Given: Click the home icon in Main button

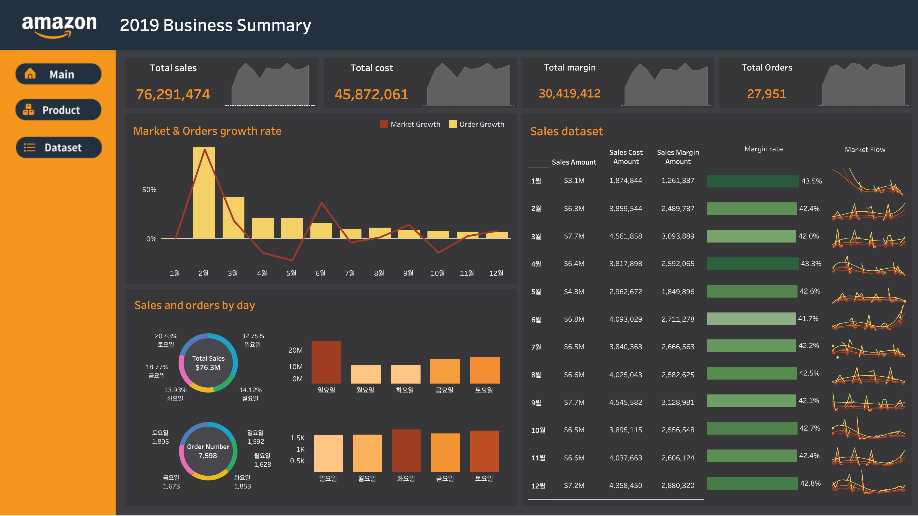Looking at the screenshot, I should point(30,74).
